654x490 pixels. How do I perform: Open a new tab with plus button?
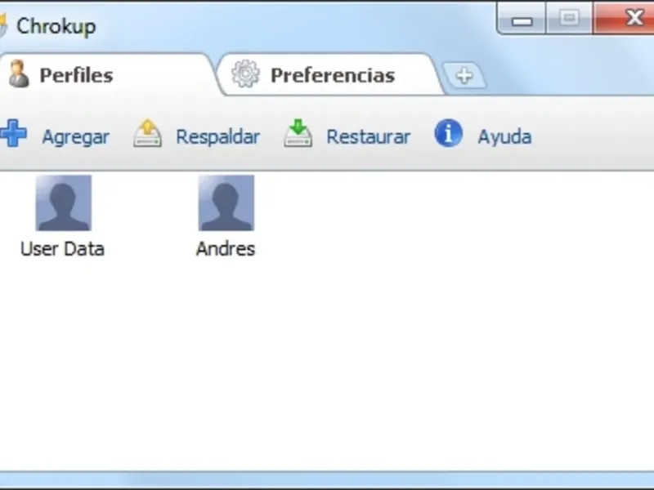click(464, 75)
